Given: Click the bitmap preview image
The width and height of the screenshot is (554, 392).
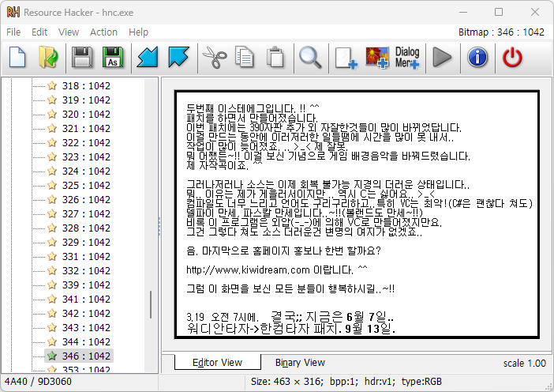Looking at the screenshot, I should coord(357,215).
